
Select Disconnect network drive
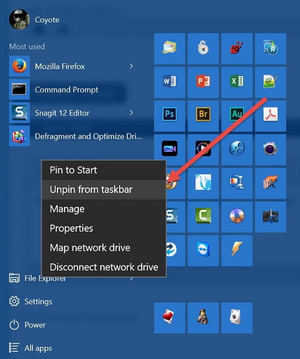(x=104, y=267)
